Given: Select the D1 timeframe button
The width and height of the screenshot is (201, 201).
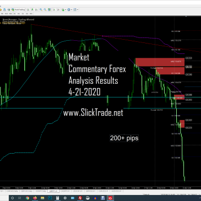Looking at the screenshot, I should (x=23, y=14).
